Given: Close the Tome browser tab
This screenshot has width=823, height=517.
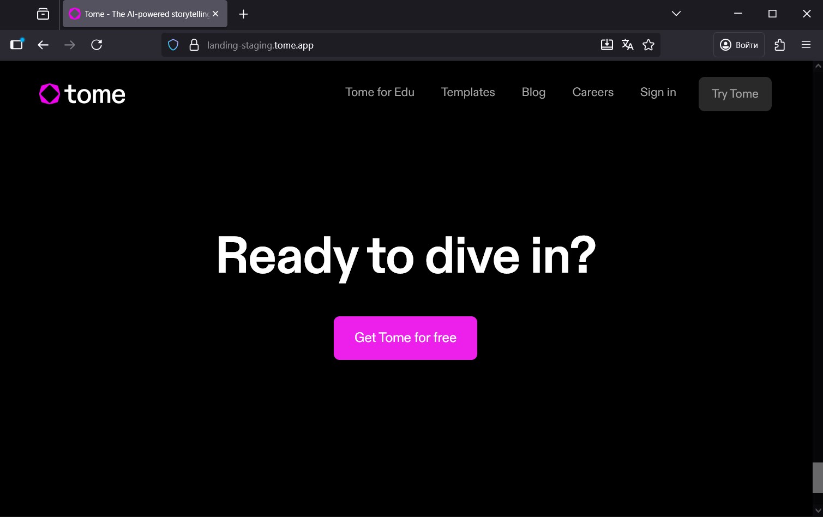Looking at the screenshot, I should tap(215, 14).
